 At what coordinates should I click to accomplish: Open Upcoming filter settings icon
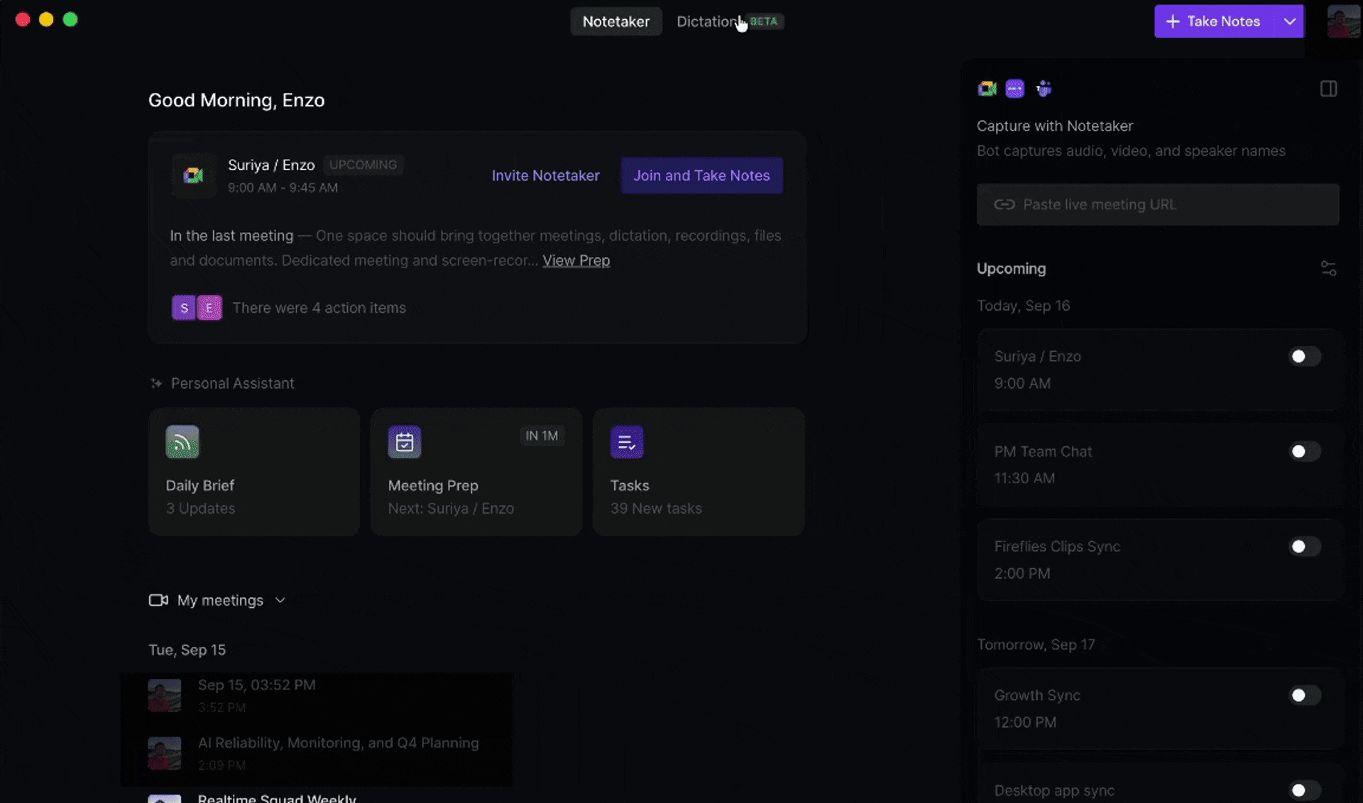[1328, 269]
